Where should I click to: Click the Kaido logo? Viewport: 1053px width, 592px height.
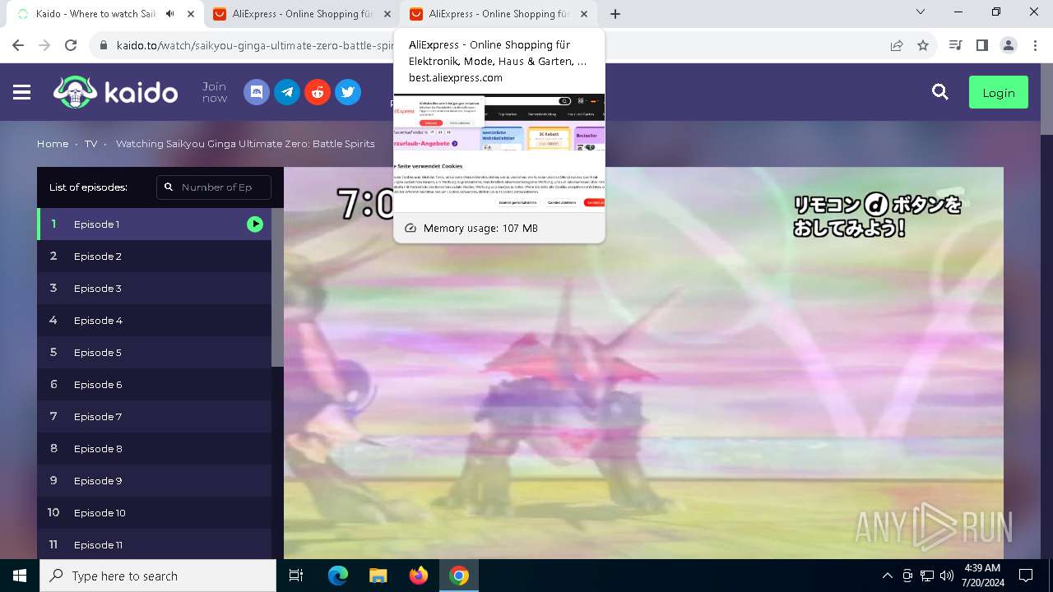coord(116,92)
